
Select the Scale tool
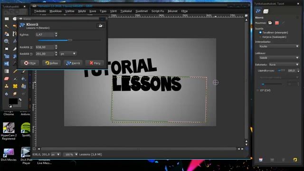click(7, 56)
